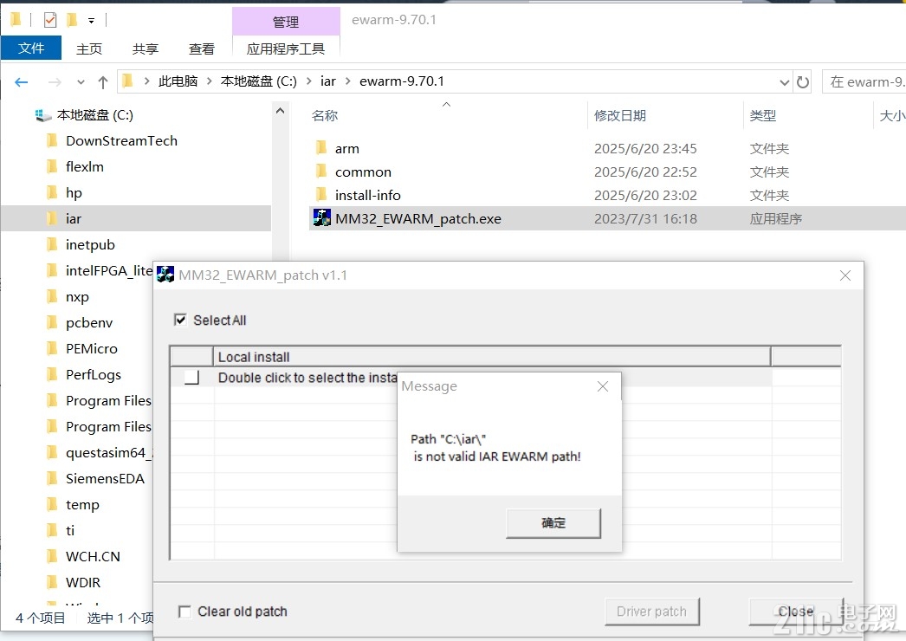
Task: Go back with the left arrow
Action: pos(22,82)
